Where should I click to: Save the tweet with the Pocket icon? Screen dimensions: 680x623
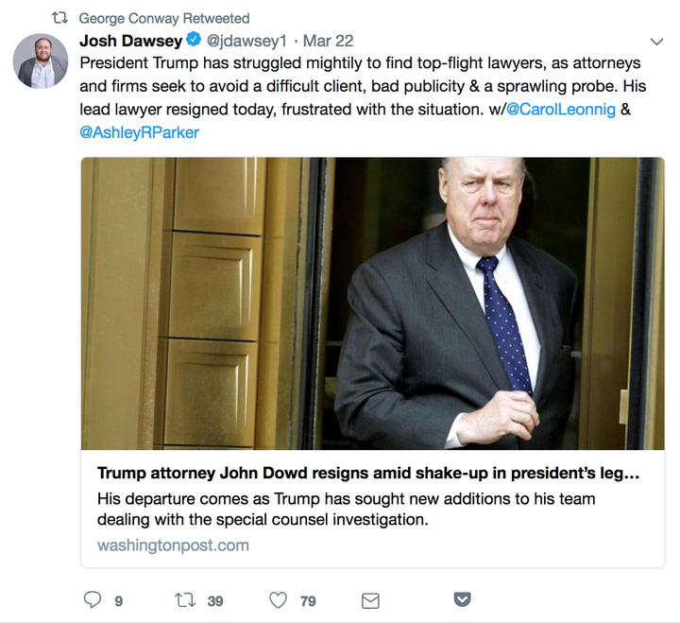pos(462,599)
